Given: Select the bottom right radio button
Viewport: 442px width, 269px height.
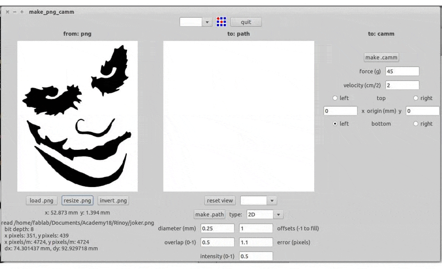Looking at the screenshot, I should (416, 124).
